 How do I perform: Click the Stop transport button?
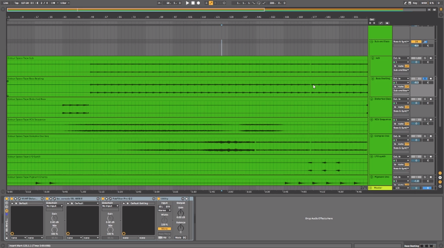193,3
